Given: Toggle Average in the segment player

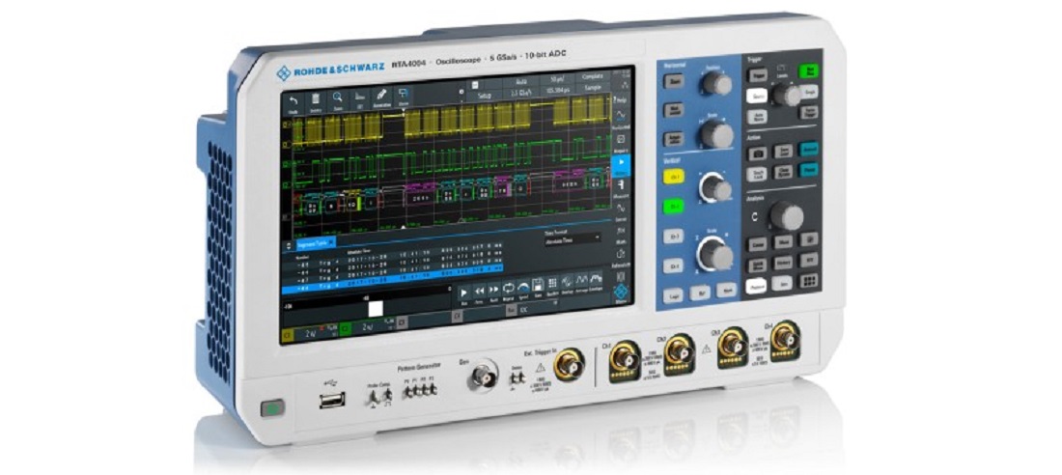Looking at the screenshot, I should click(582, 281).
